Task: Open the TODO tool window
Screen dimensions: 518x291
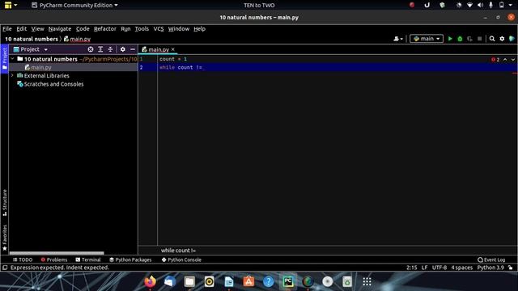Action: [23, 259]
